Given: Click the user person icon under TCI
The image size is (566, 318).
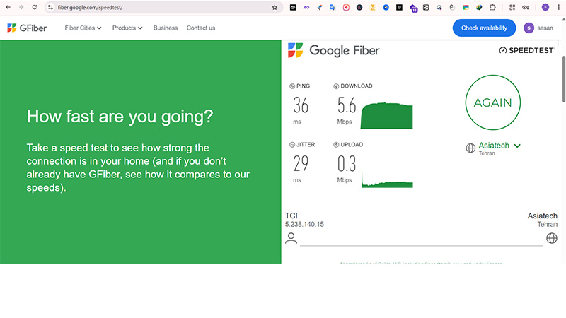Looking at the screenshot, I should 291,238.
